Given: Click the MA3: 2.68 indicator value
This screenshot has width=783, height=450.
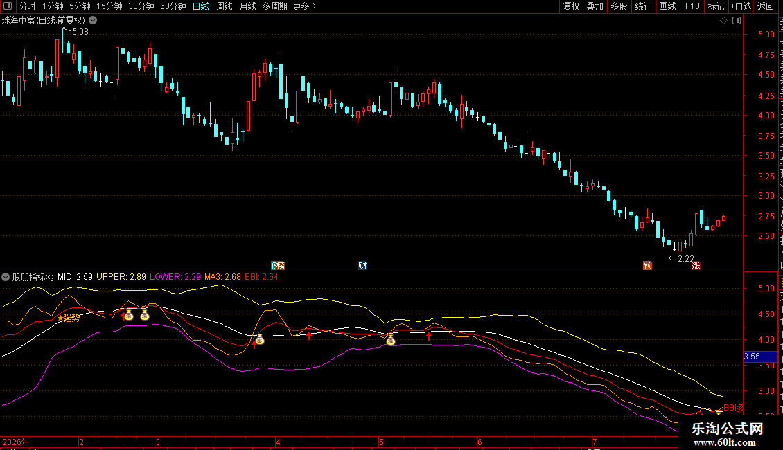Looking at the screenshot, I should pyautogui.click(x=222, y=277).
